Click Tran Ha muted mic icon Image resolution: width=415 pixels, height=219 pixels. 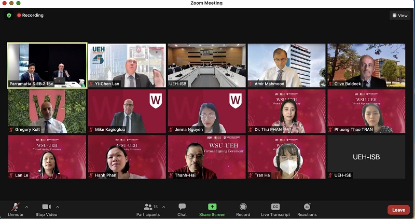[251, 175]
